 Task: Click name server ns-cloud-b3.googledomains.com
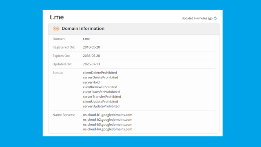tap(108, 124)
